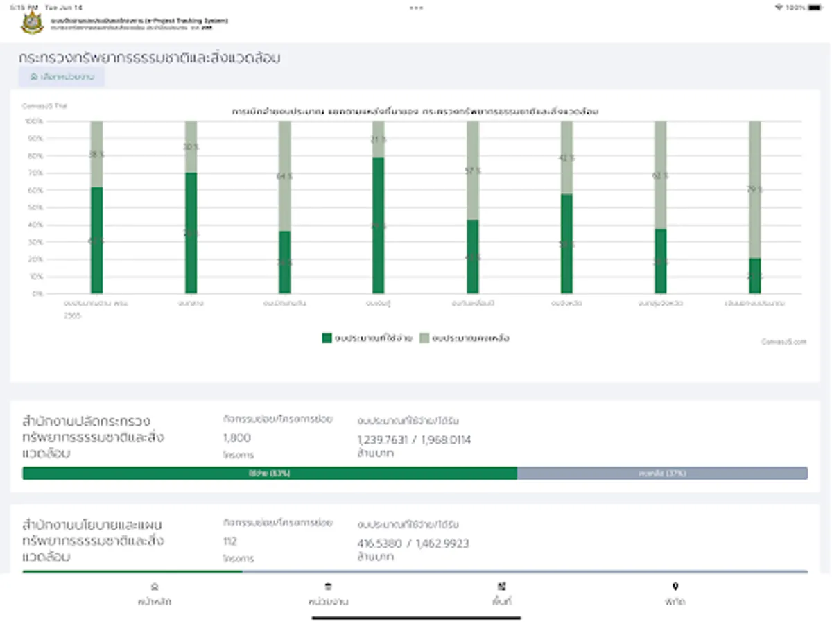
Task: Click the dark green segment below 21%
Action: [379, 225]
